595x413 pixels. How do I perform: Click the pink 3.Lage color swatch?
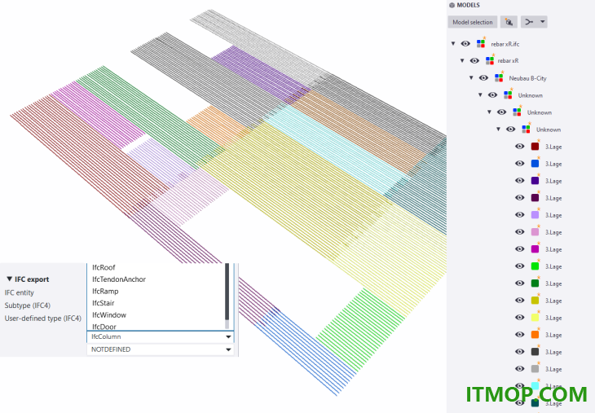pyautogui.click(x=535, y=232)
